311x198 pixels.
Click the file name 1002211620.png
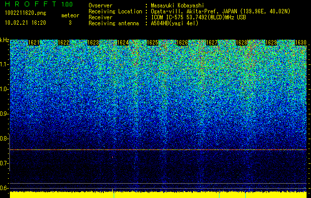[x=26, y=13]
